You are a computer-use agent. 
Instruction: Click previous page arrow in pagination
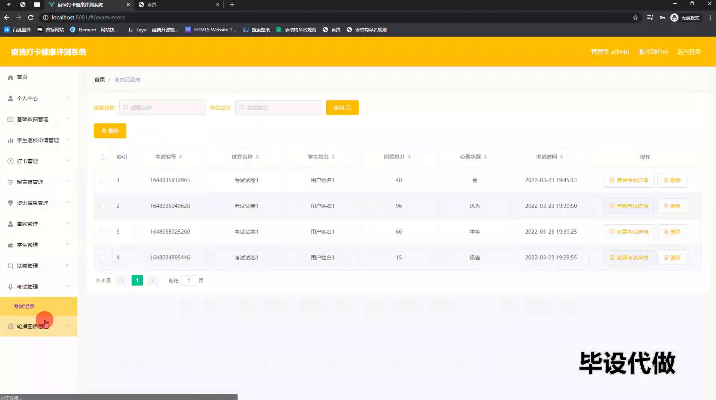click(122, 281)
